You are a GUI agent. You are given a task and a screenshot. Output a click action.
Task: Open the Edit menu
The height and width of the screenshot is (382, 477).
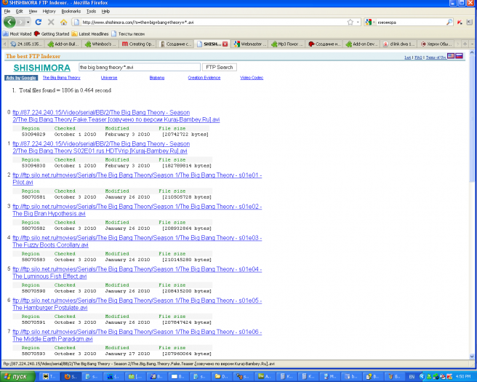[19, 11]
